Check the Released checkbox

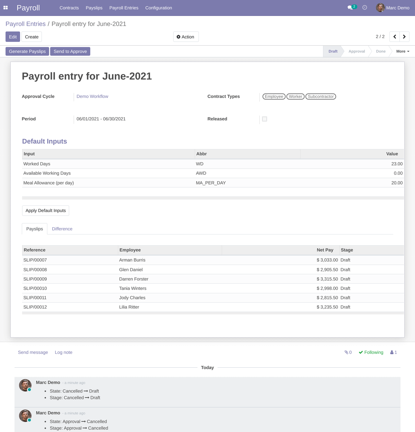pos(265,119)
